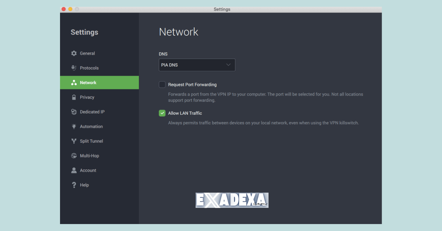Click the Automation lightbulb icon

pos(74,126)
